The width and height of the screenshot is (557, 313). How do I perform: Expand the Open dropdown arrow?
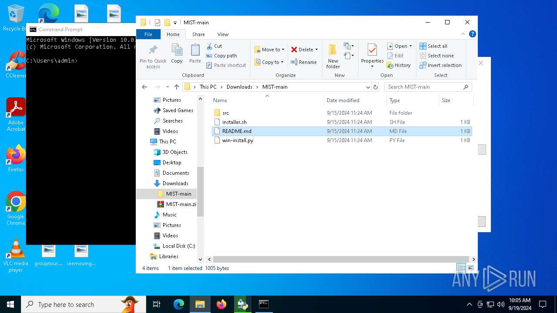point(410,46)
